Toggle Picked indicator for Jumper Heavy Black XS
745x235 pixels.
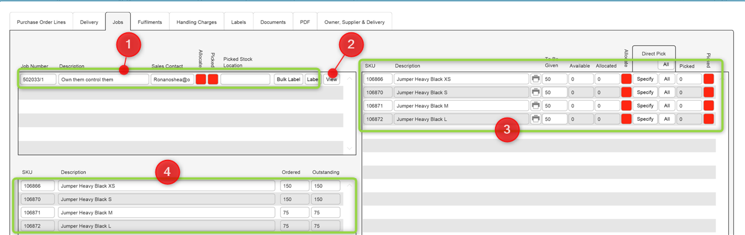click(x=709, y=79)
